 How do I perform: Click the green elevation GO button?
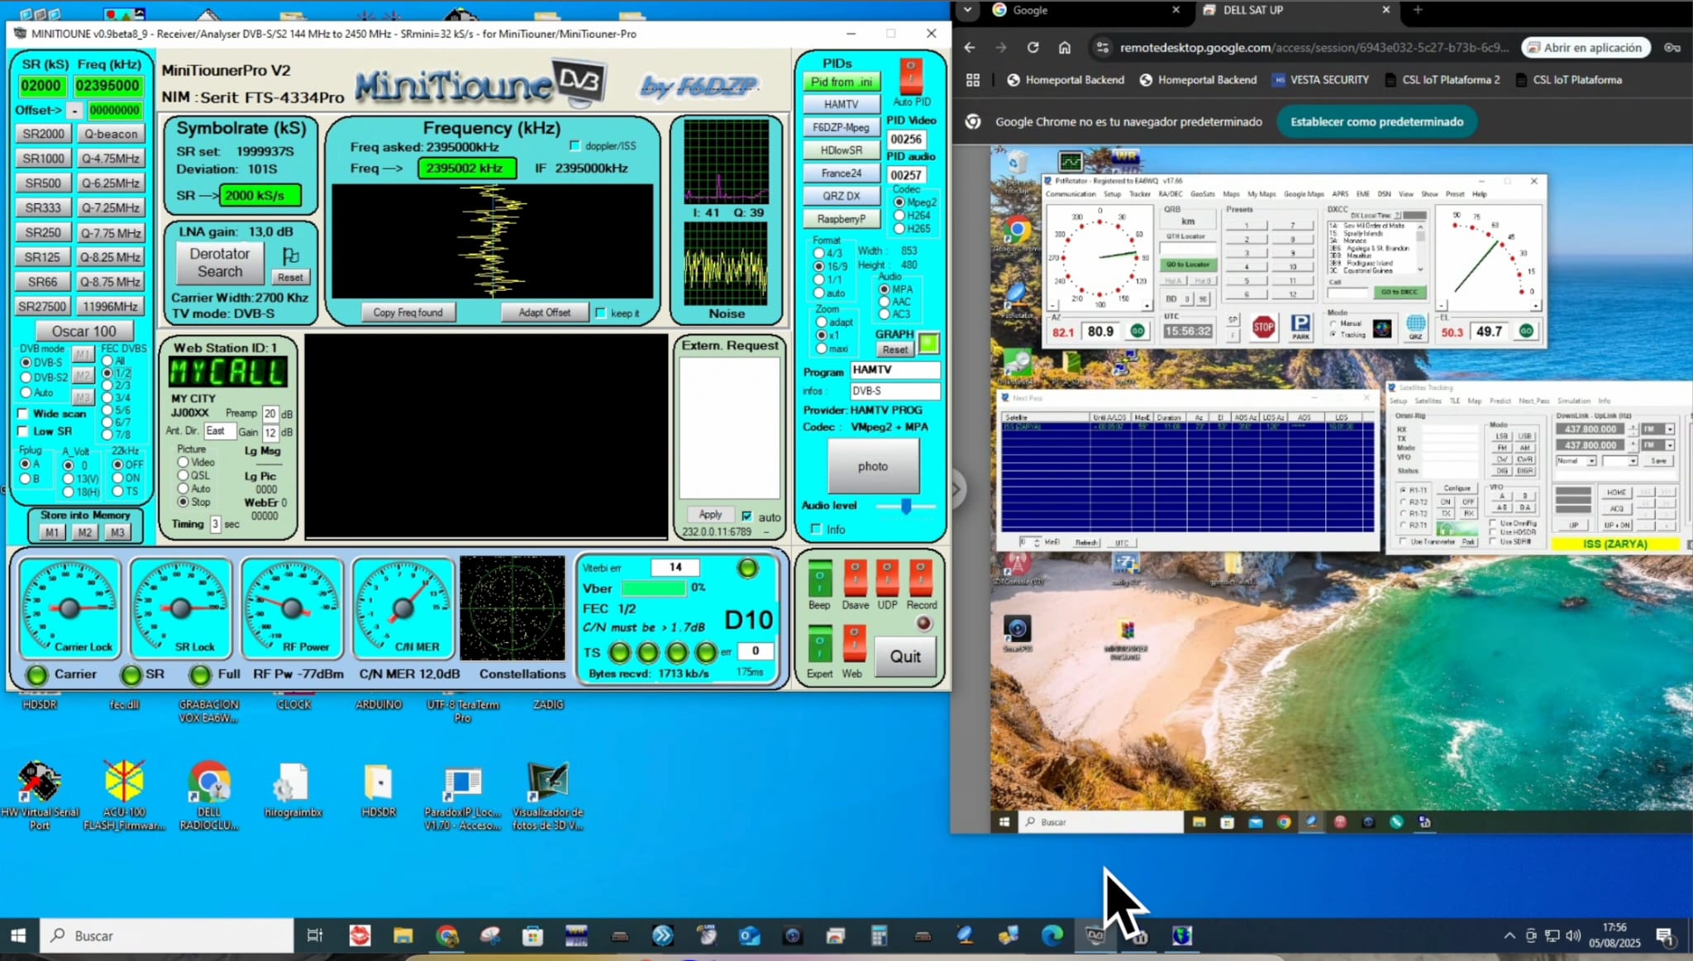1526,331
